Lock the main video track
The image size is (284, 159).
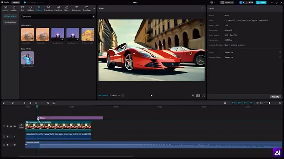(x=8, y=126)
